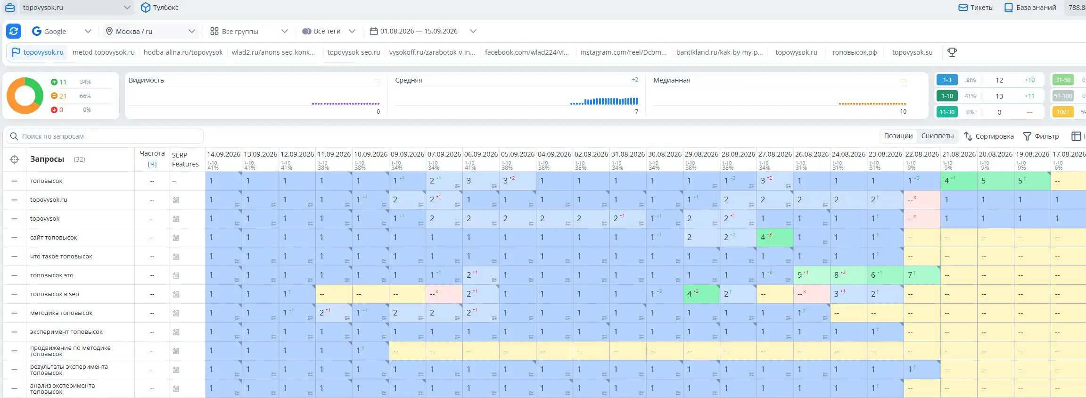This screenshot has width=1086, height=398.
Task: Click the Запросы column header
Action: click(x=47, y=159)
